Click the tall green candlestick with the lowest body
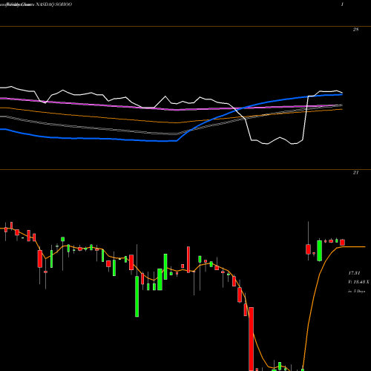 coord(137,296)
